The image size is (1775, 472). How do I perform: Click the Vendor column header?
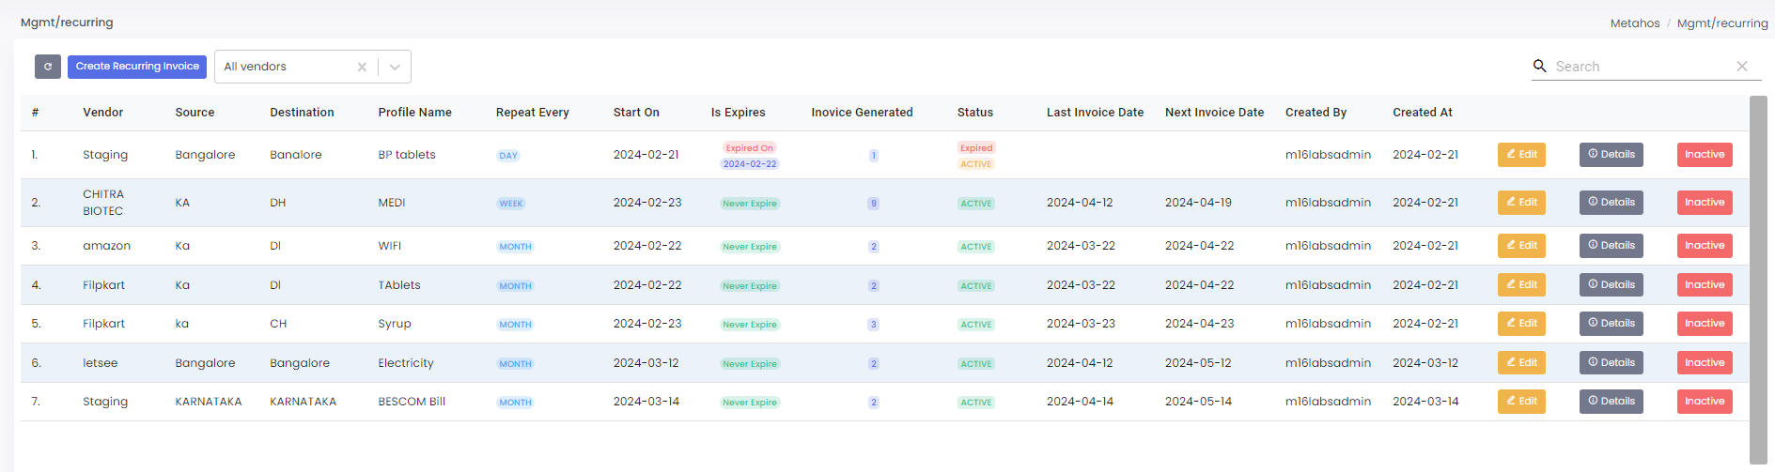(102, 113)
